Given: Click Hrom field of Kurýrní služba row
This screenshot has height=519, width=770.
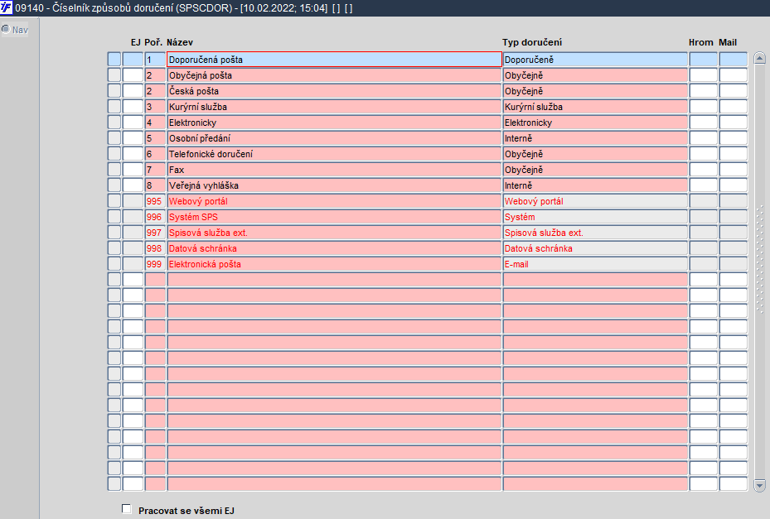Looking at the screenshot, I should click(x=703, y=107).
